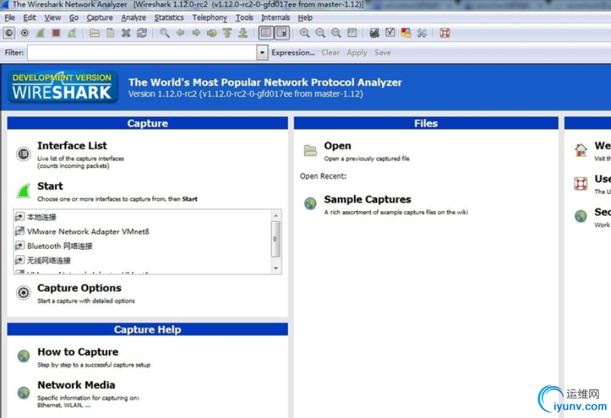Go to first packet toolbar icon
Screen dimensions: 611x418
[227, 33]
